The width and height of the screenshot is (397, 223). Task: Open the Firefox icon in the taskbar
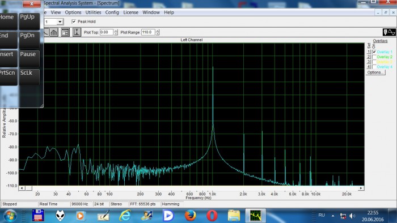(x=190, y=216)
